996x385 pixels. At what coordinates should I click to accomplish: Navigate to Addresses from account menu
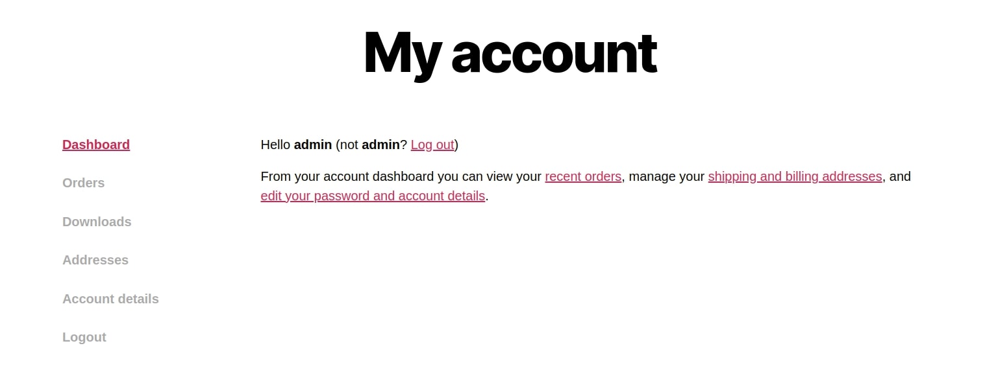tap(95, 260)
